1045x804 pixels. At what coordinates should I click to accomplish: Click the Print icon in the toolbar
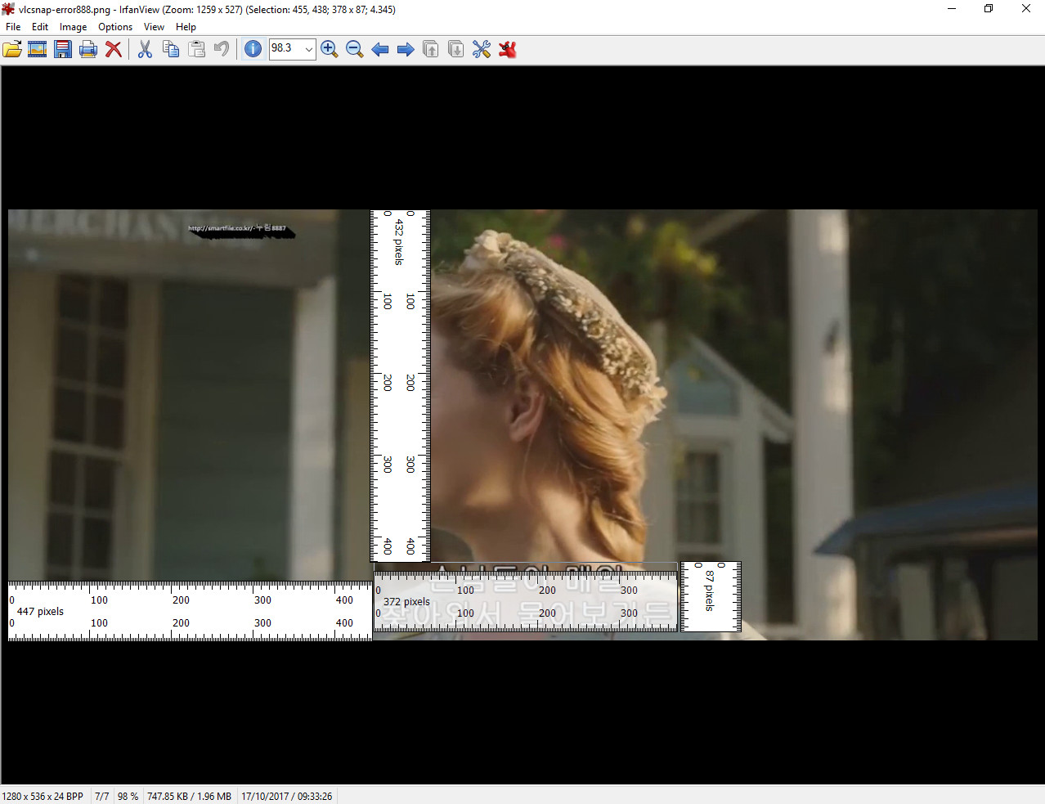(88, 49)
